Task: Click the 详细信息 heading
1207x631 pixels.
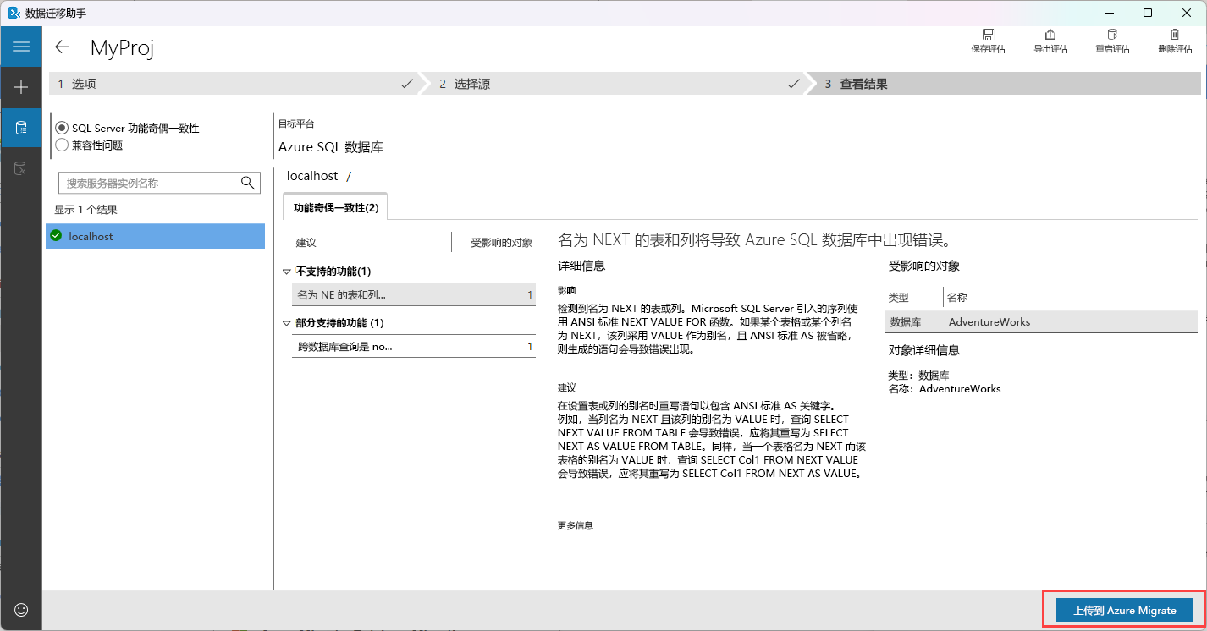Action: point(581,266)
